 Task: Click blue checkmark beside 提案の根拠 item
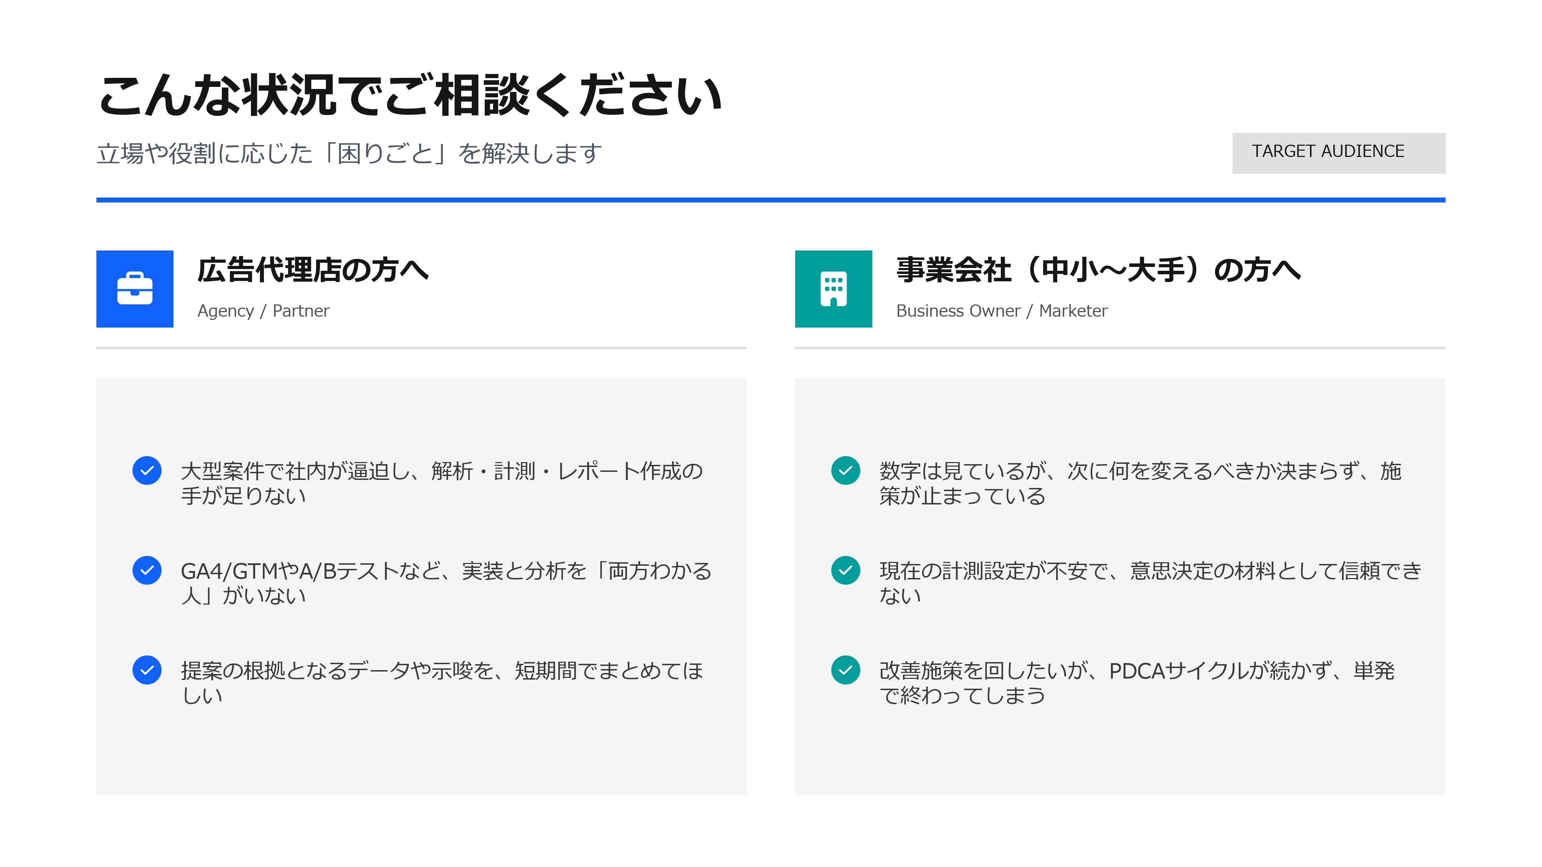(x=146, y=669)
